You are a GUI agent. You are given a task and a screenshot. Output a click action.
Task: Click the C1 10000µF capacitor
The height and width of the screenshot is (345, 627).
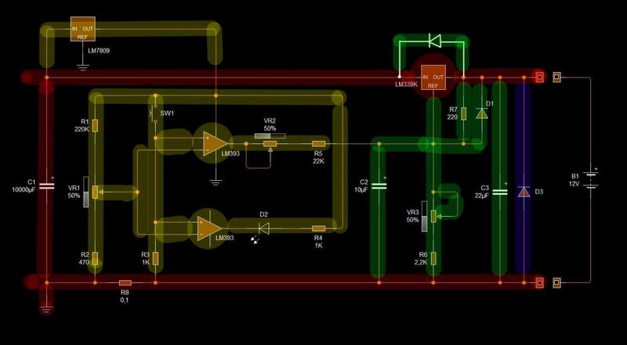click(47, 186)
